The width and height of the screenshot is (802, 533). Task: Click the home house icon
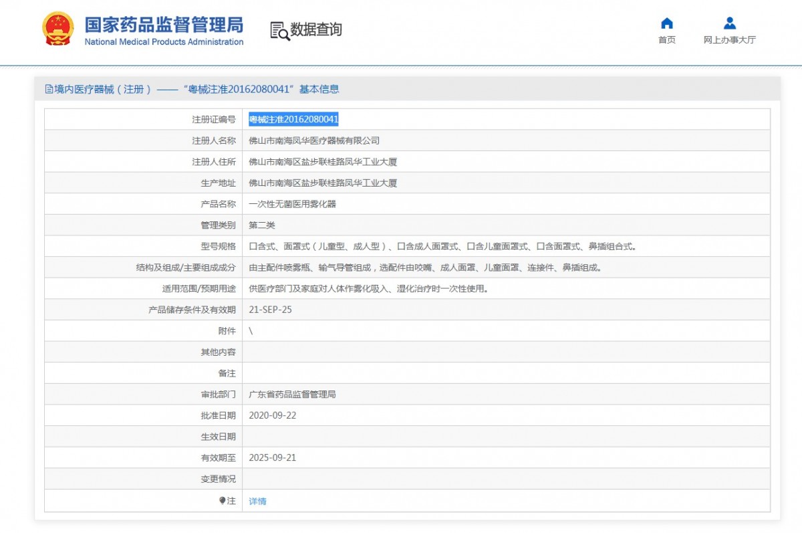[x=666, y=23]
